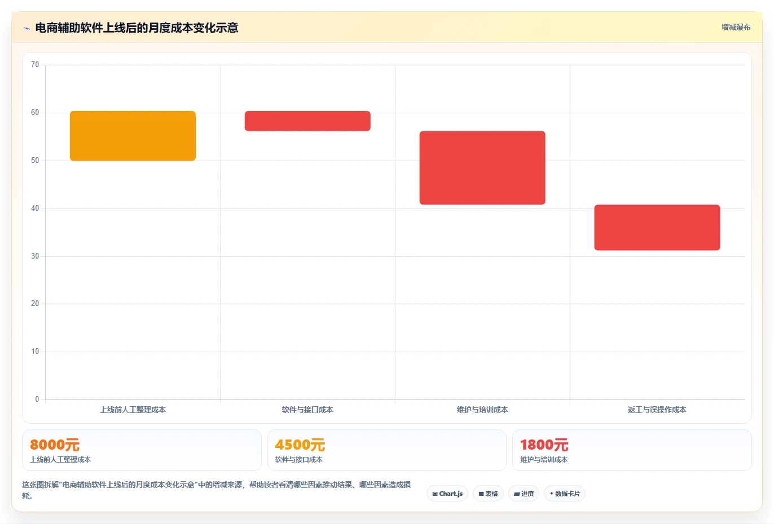Select the red 返工与误操作成本 bar
This screenshot has height=524, width=774.
tap(657, 228)
